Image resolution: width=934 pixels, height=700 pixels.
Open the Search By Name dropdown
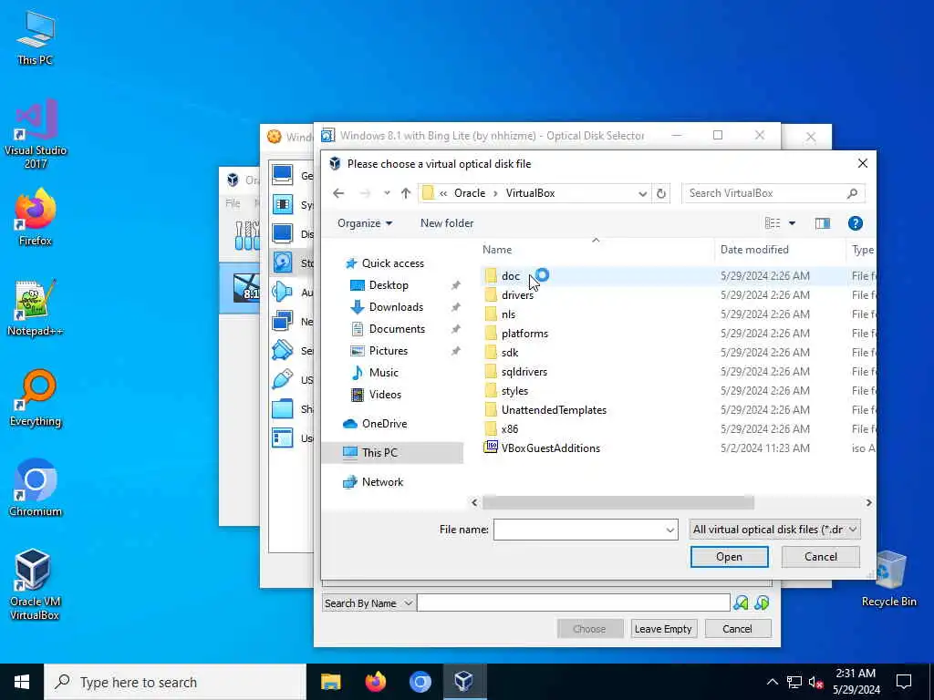pos(368,603)
